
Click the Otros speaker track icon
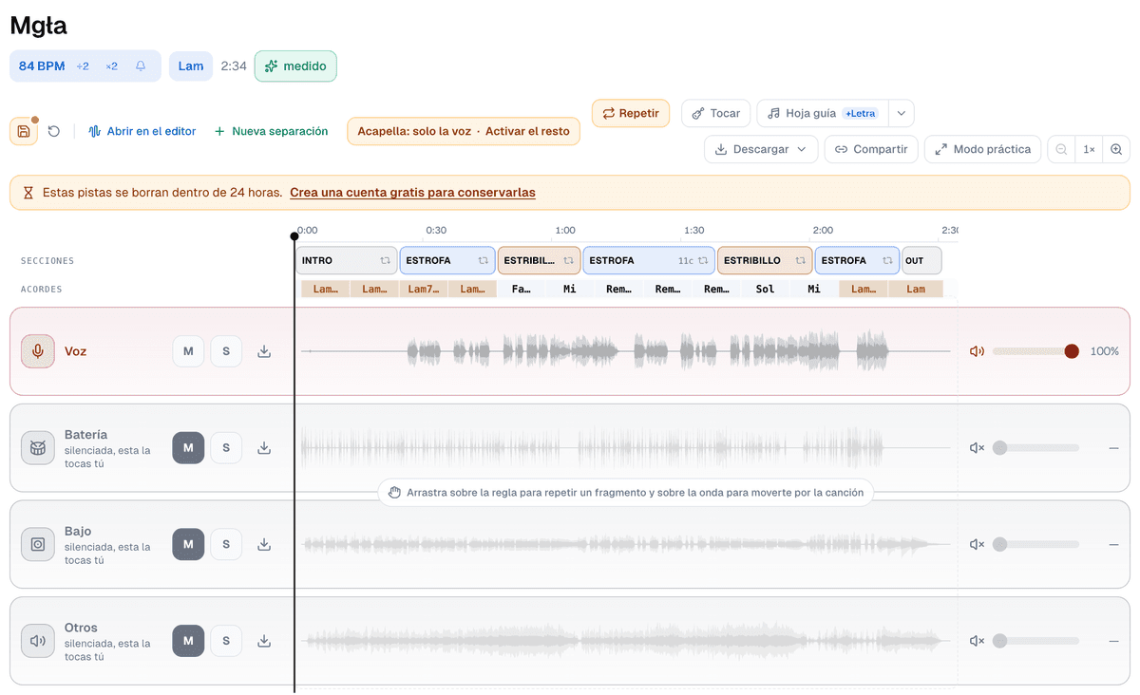(38, 641)
